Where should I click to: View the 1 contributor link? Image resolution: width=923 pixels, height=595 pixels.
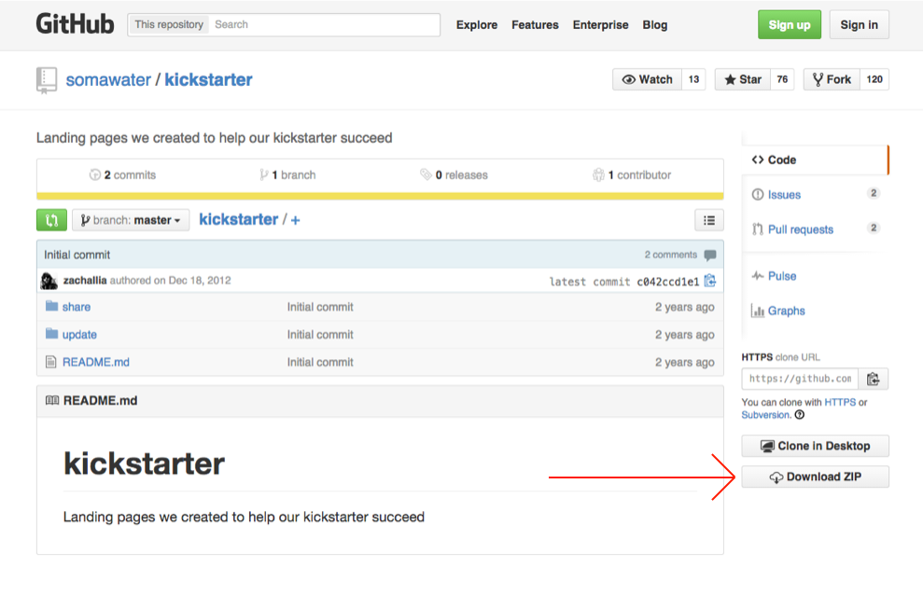(x=632, y=174)
